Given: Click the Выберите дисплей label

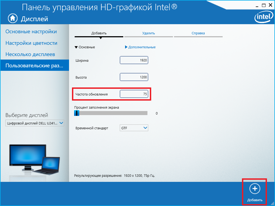Looking at the screenshot, I should 27,115.
